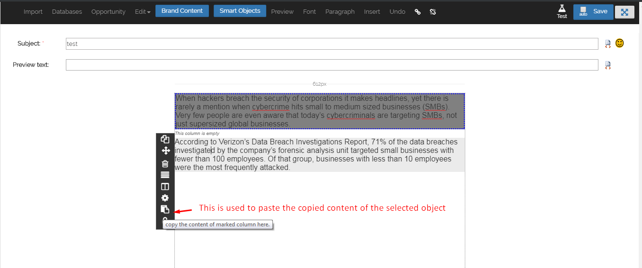This screenshot has height=268, width=642.
Task: Click the rows layout icon in block toolbar
Action: click(165, 175)
